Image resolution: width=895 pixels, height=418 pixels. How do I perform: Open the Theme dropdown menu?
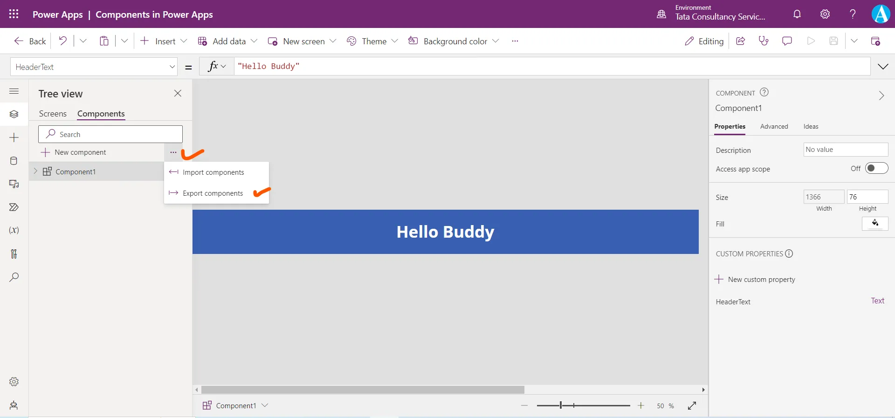373,41
